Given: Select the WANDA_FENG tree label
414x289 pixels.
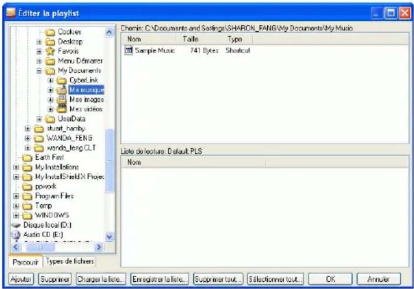Looking at the screenshot, I should click(x=69, y=138).
